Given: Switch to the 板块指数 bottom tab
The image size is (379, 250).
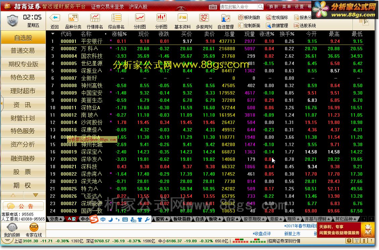Looking at the screenshot, I should point(182,219).
